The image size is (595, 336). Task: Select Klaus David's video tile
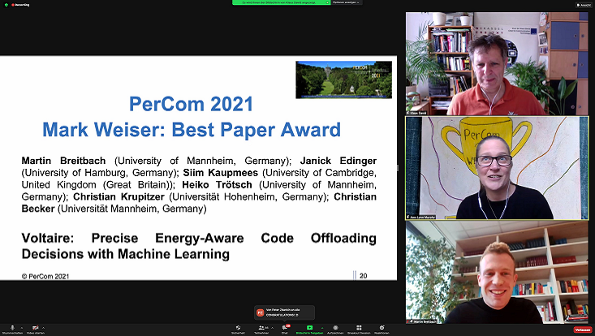point(497,64)
